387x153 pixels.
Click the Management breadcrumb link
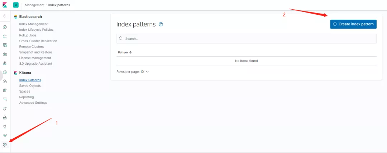coord(34,5)
